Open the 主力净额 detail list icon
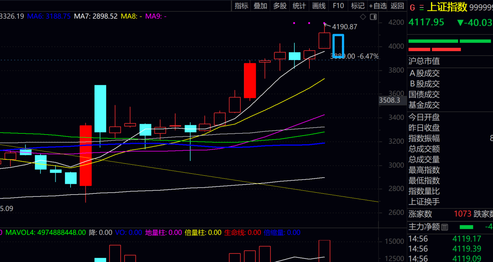 [444, 227]
